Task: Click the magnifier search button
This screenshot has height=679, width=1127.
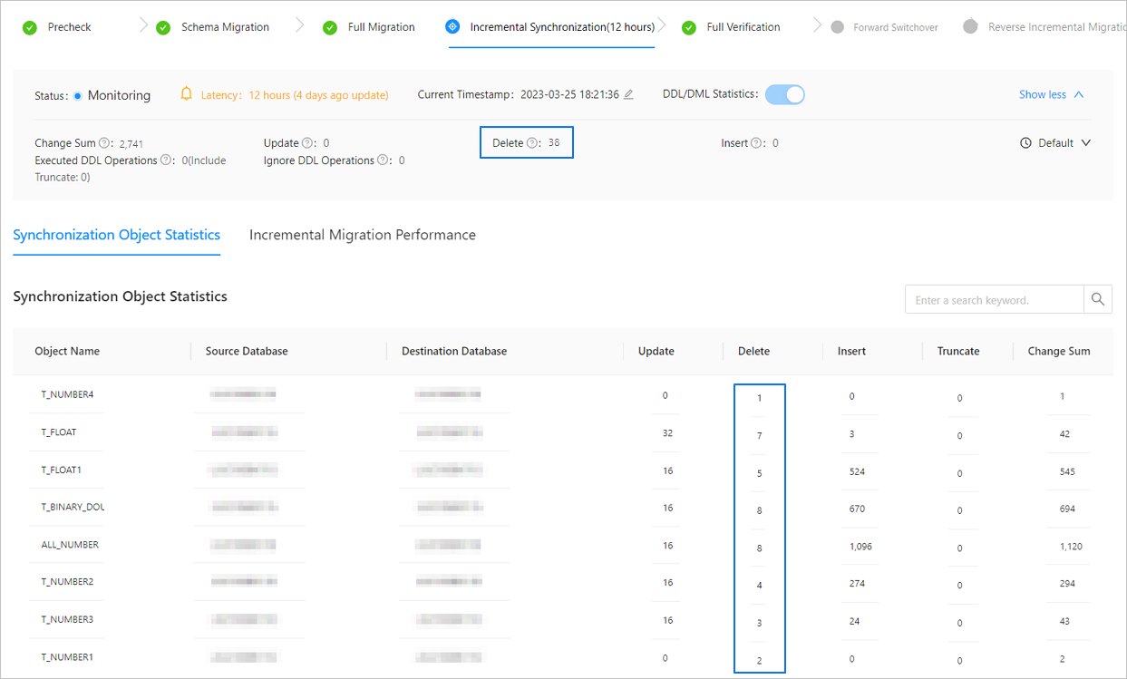Action: coord(1097,300)
